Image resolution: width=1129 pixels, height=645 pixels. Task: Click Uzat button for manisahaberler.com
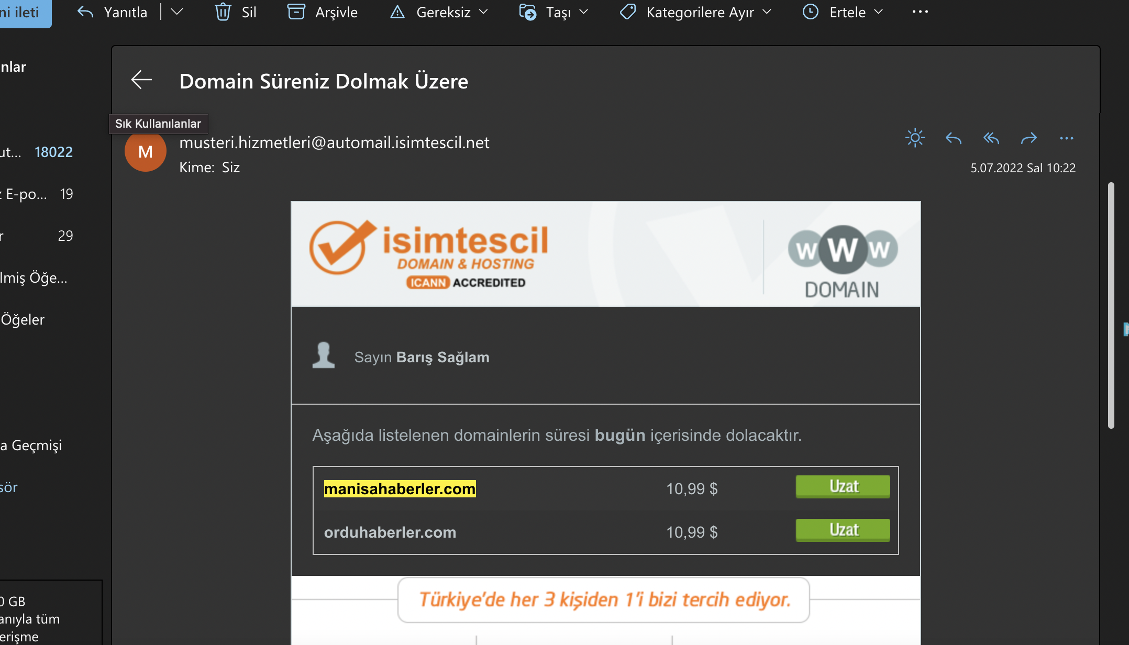(843, 486)
